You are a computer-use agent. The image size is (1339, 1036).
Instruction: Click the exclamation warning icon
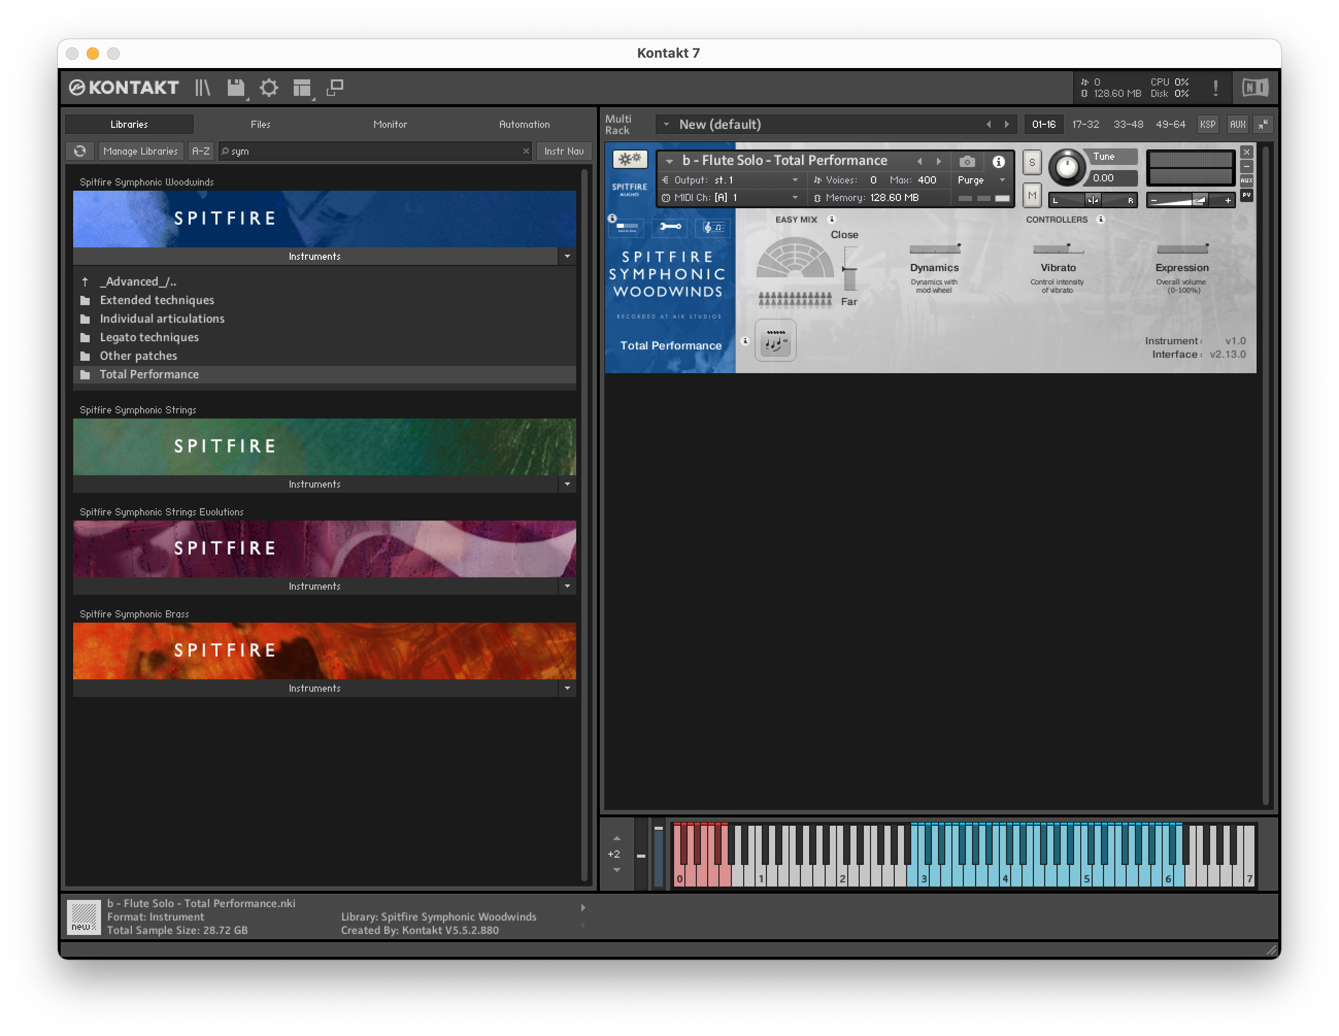1215,88
